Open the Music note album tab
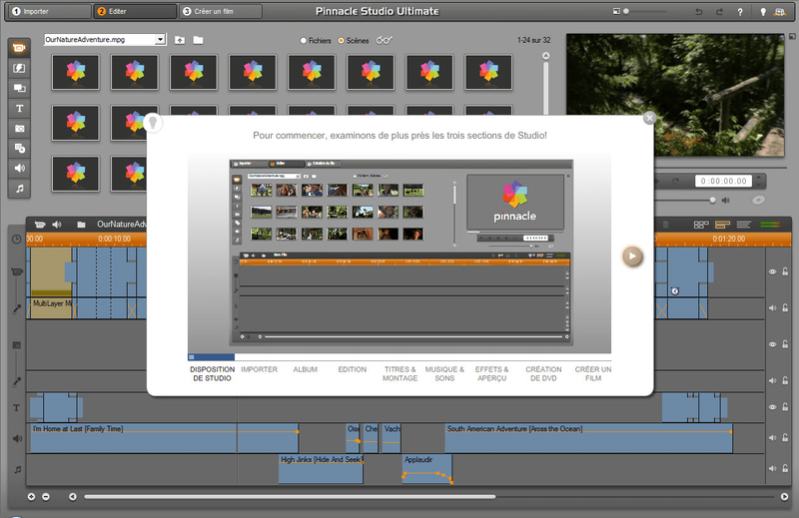The width and height of the screenshot is (799, 518). coord(19,188)
